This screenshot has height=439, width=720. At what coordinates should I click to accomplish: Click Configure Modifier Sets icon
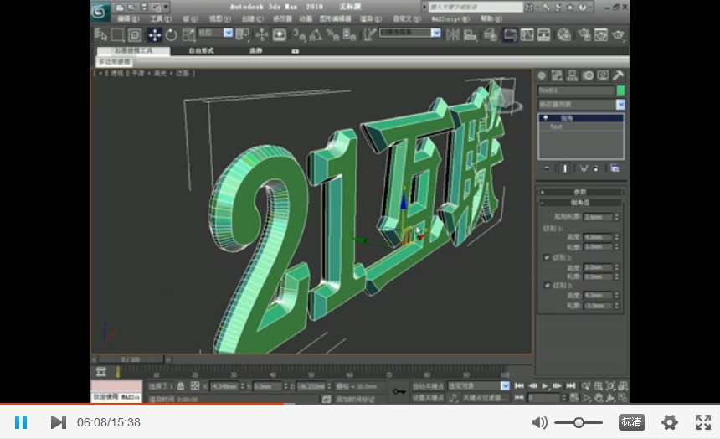coord(615,168)
